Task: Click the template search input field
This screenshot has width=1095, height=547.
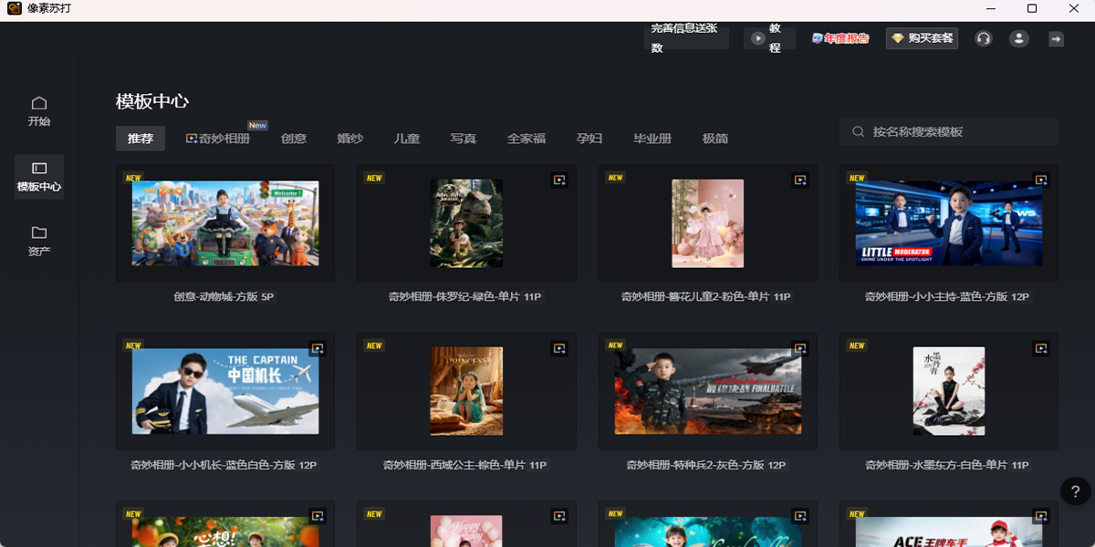Action: [949, 131]
